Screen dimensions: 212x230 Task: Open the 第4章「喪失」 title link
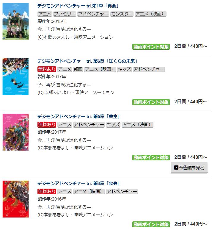pyautogui.click(x=79, y=183)
